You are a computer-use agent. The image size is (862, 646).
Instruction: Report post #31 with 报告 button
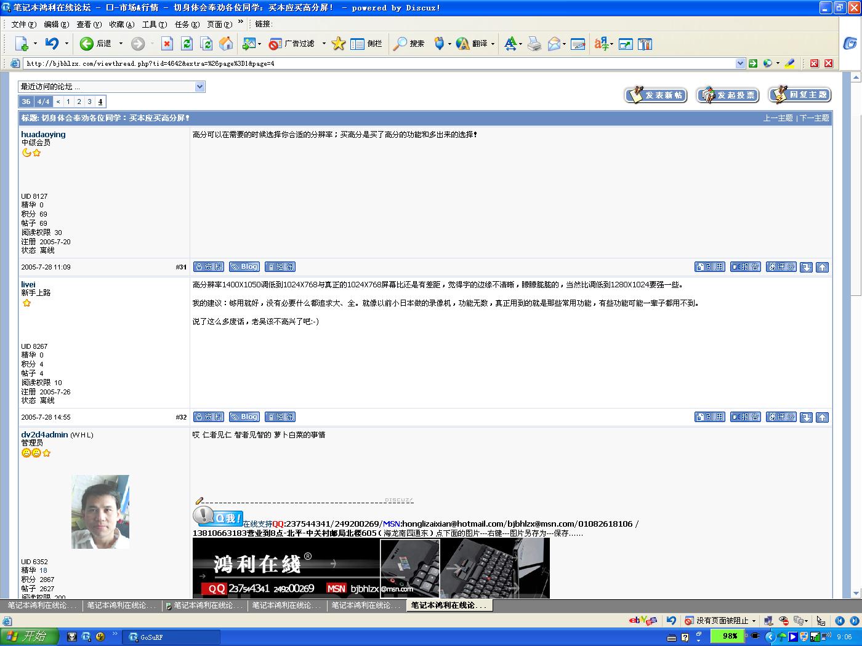coord(746,267)
